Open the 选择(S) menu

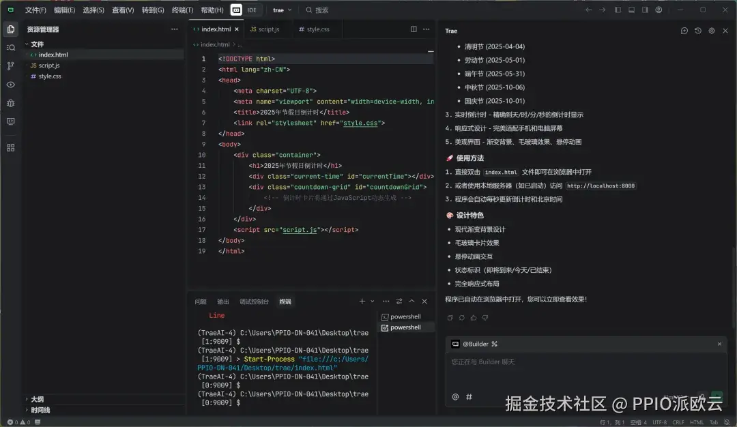[93, 10]
